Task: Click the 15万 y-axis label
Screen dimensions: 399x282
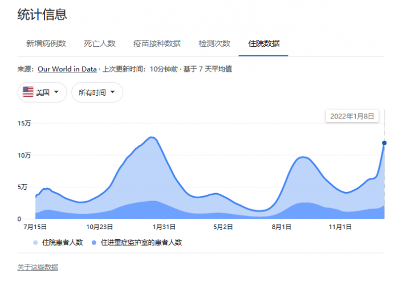Action: click(x=24, y=123)
